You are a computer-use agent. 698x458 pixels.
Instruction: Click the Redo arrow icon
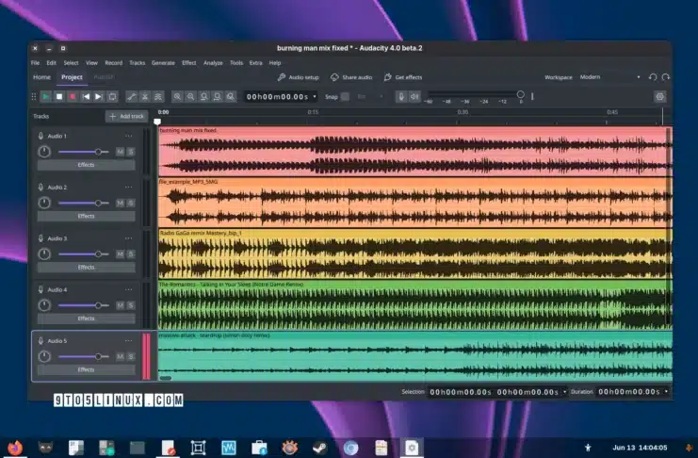[x=666, y=77]
